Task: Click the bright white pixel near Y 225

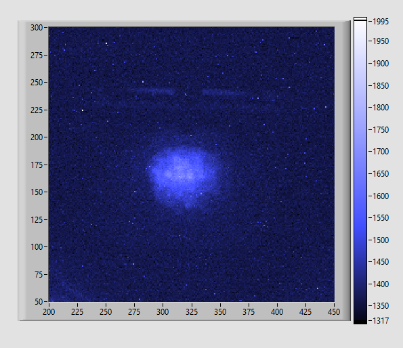Action: point(83,110)
